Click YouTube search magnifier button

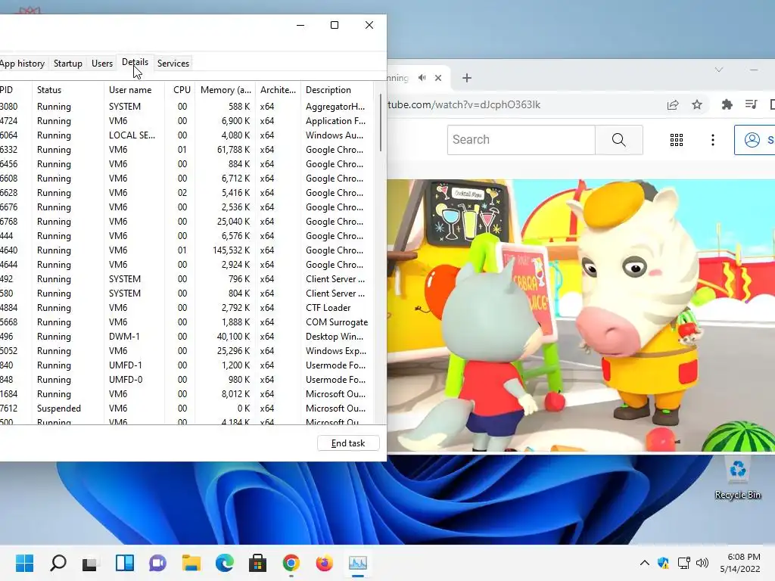(619, 140)
